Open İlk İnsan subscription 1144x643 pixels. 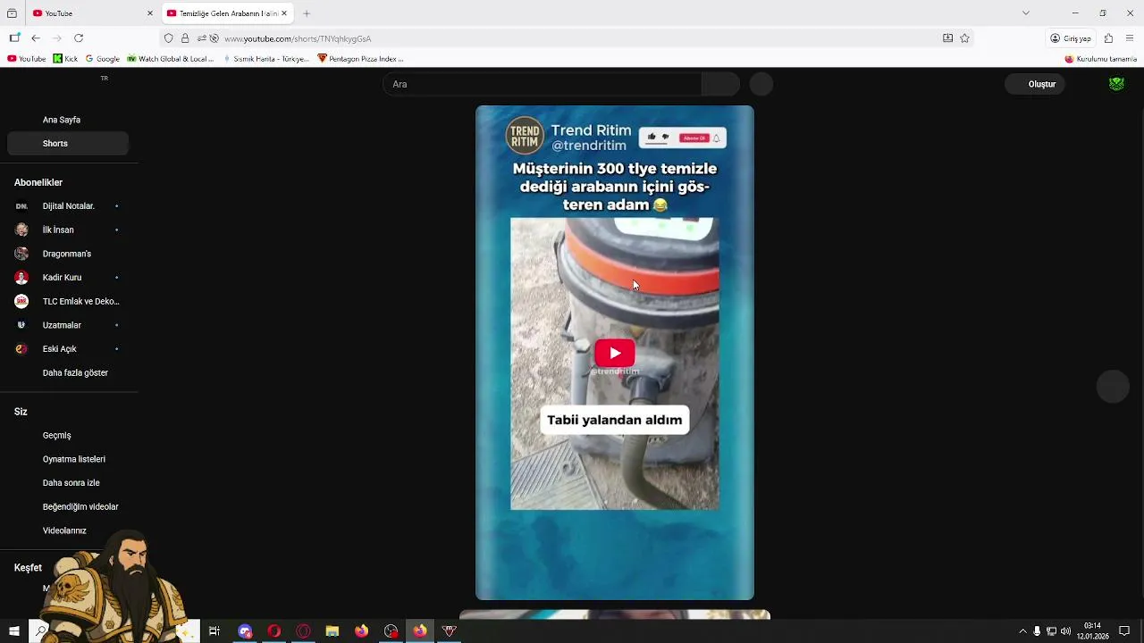68,230
